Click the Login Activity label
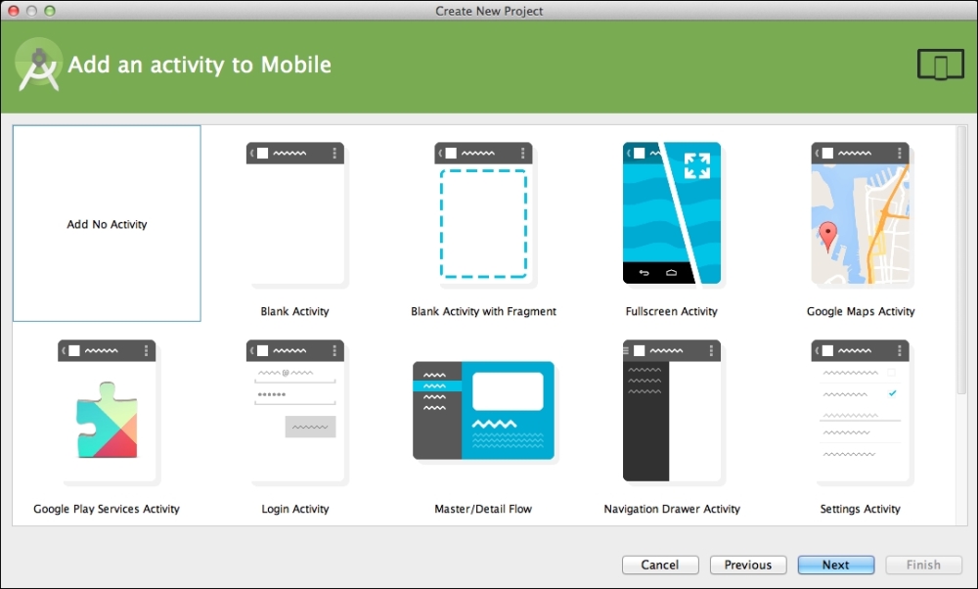The image size is (978, 589). click(295, 509)
